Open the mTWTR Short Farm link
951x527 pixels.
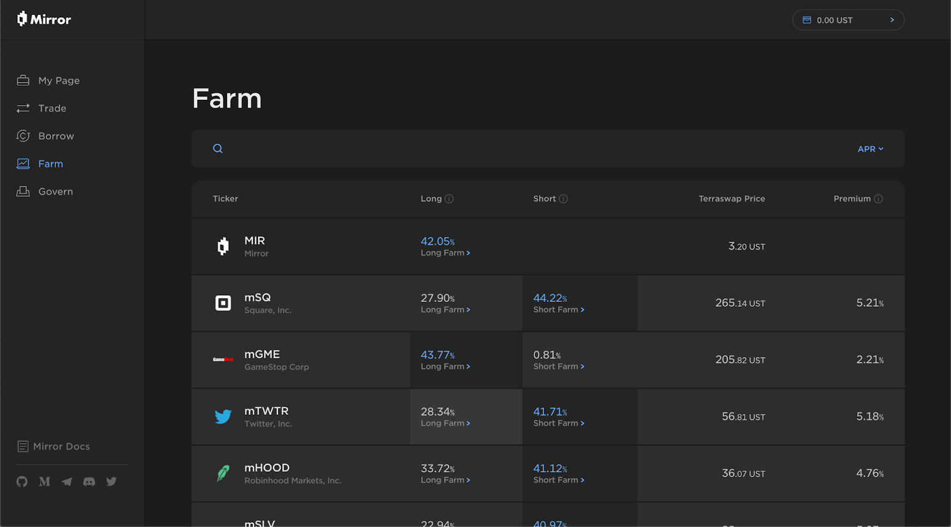click(x=559, y=423)
